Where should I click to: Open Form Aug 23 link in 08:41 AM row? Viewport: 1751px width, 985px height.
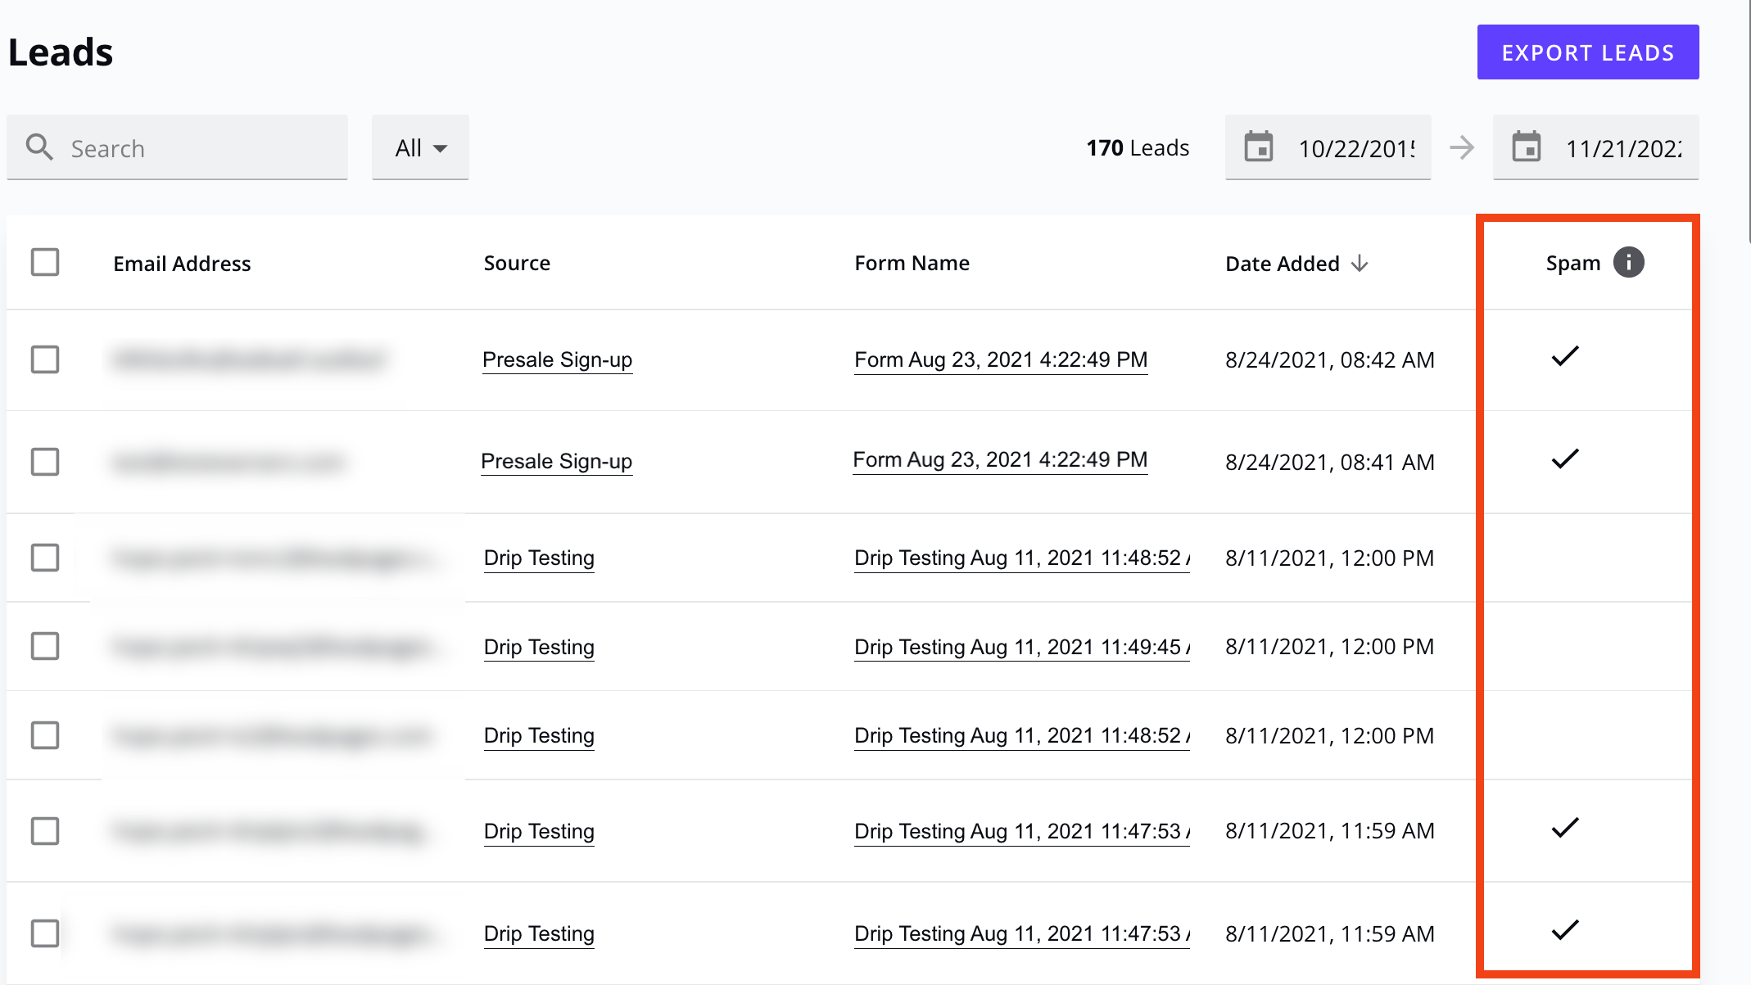[1000, 459]
